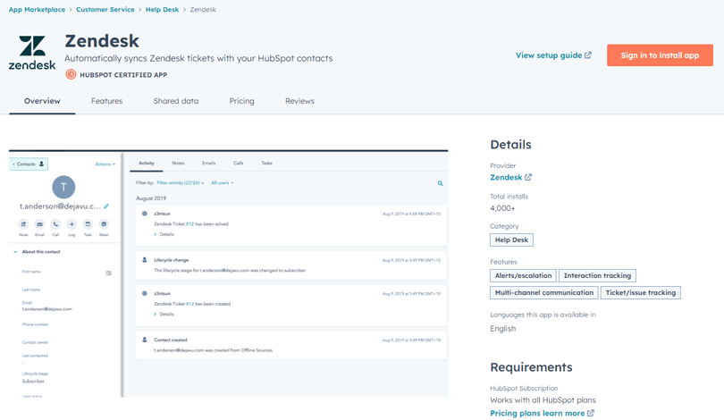Switch to the Pricing tab
This screenshot has width=724, height=420.
[x=241, y=101]
